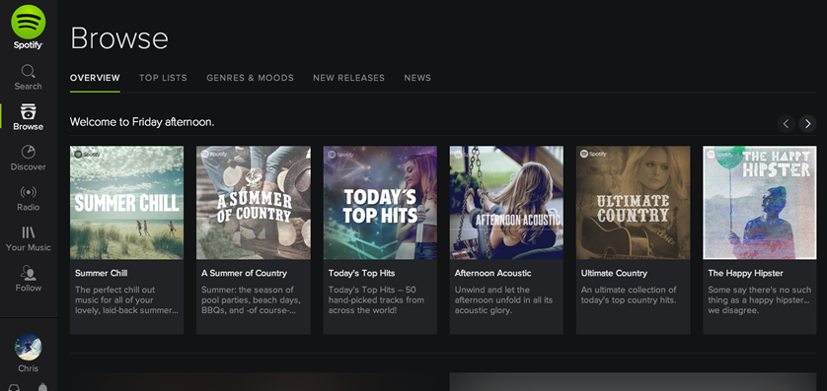
Task: Open The Happy Hipster cover art
Action: (x=760, y=203)
